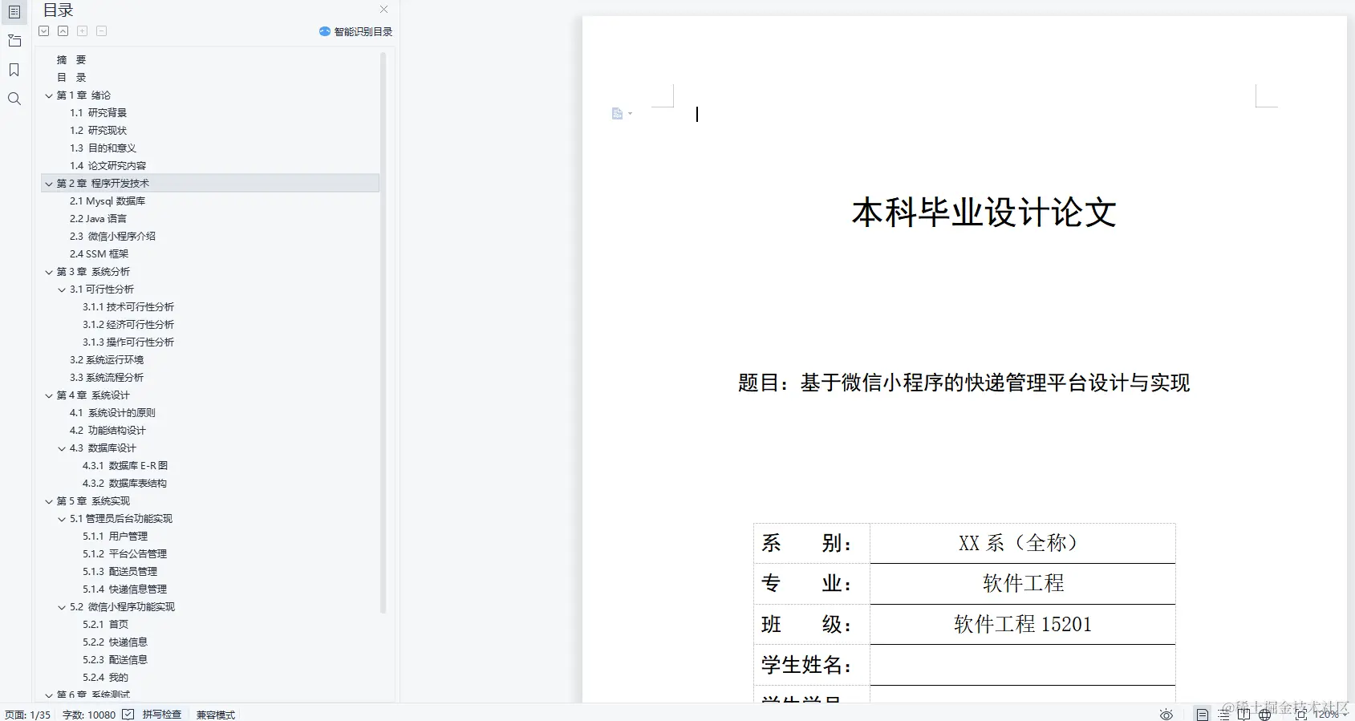Select 3.2 系统运行环境 in outline
The height and width of the screenshot is (721, 1355).
[107, 360]
